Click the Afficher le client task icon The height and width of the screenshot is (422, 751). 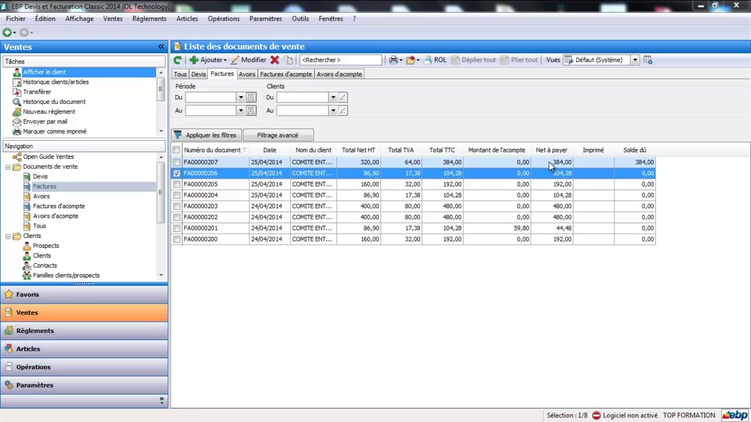(17, 72)
